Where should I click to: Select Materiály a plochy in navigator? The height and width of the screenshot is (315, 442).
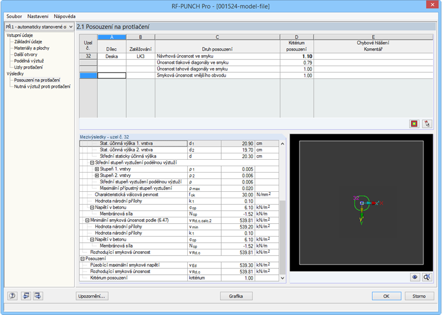tap(32, 48)
